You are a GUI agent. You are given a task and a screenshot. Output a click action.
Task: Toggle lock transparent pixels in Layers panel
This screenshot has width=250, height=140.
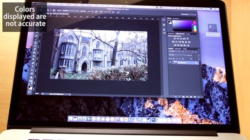coord(174,59)
